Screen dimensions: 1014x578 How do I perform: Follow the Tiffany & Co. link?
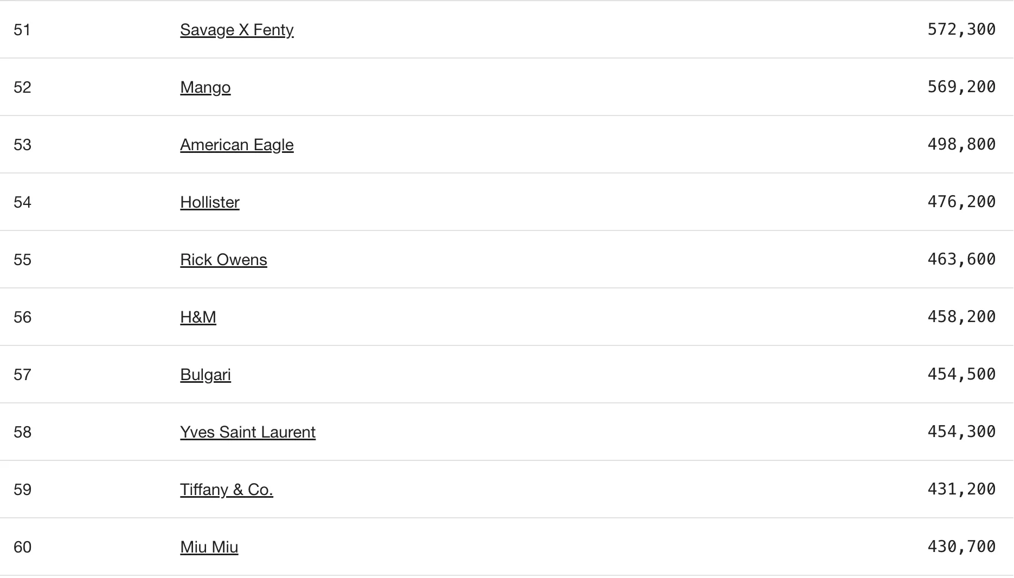[x=227, y=490]
